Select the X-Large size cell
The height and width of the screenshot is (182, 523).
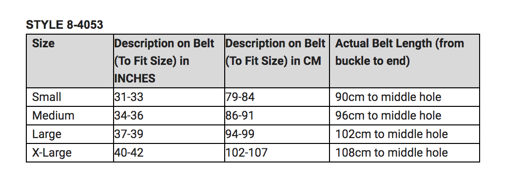[70, 153]
